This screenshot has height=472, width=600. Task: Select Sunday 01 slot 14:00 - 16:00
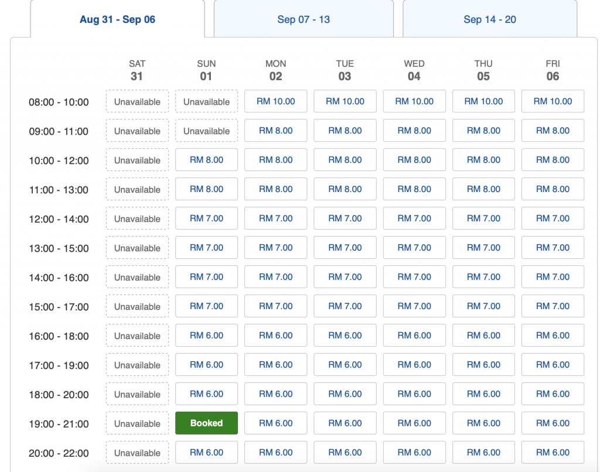pyautogui.click(x=206, y=277)
